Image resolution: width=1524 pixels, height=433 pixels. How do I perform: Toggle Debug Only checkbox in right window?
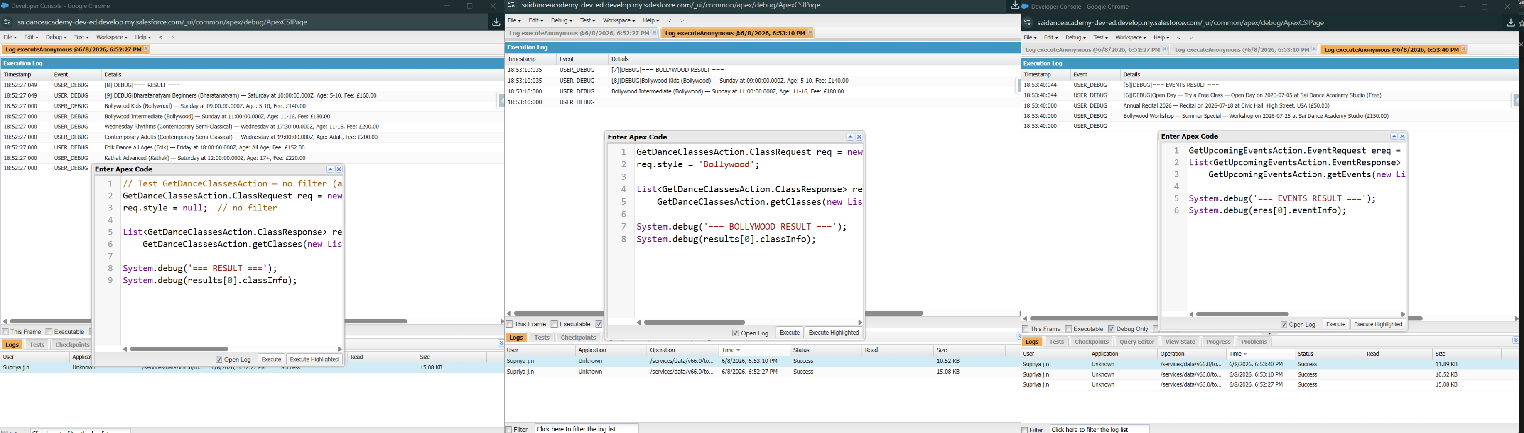point(1112,329)
